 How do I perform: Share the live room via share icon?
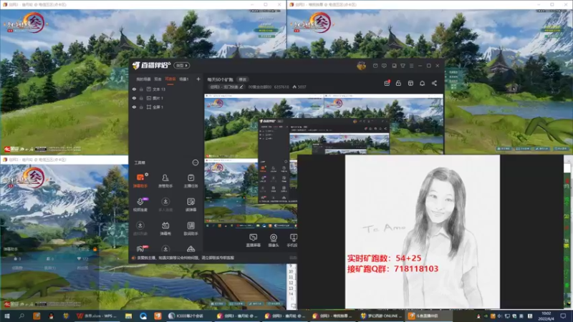(434, 83)
